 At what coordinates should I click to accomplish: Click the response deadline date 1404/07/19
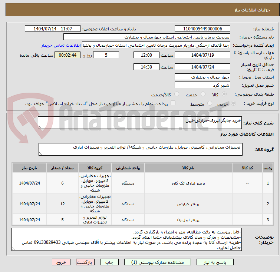coord(202,55)
